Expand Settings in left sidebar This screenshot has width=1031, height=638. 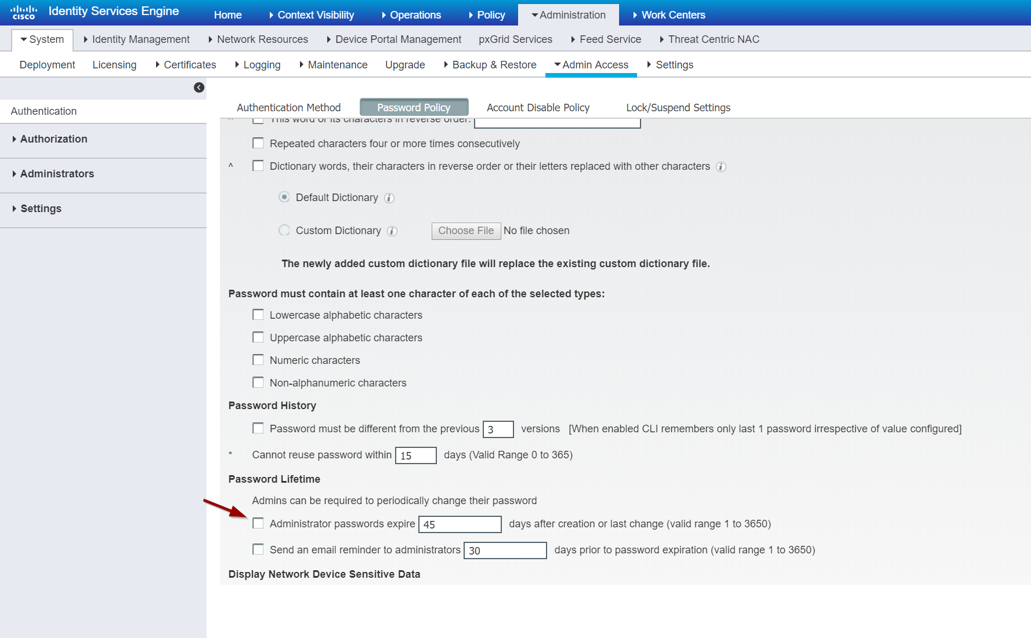click(x=37, y=209)
